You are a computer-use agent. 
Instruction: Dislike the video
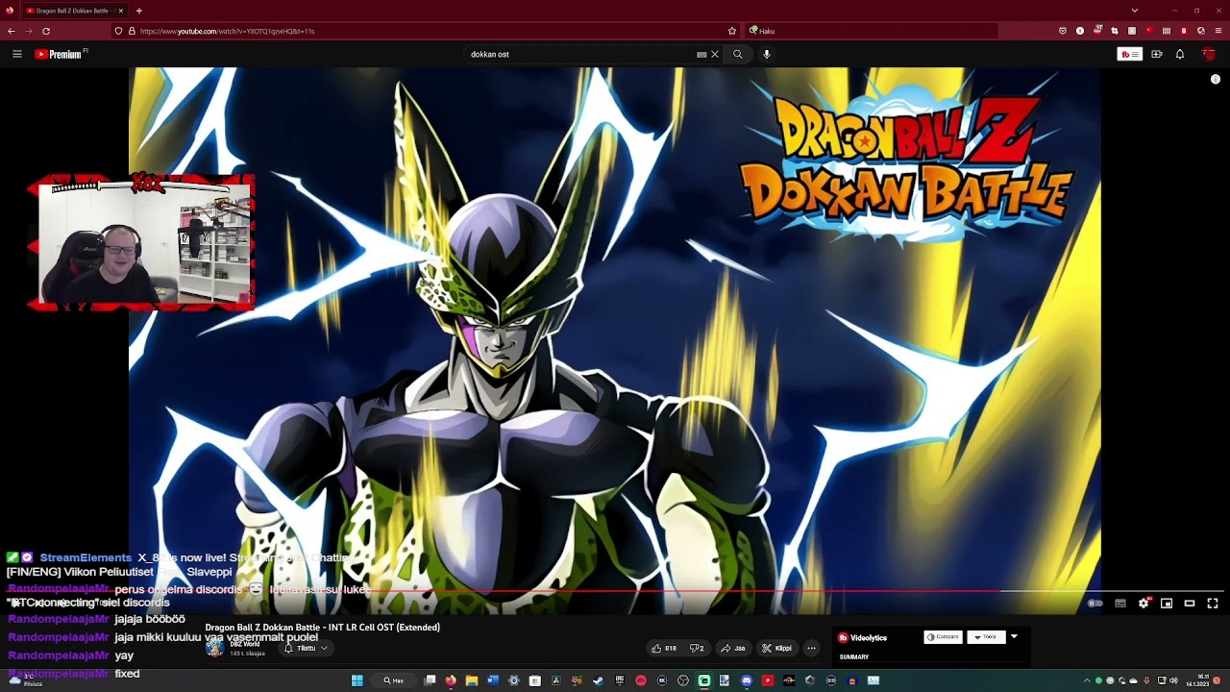698,648
